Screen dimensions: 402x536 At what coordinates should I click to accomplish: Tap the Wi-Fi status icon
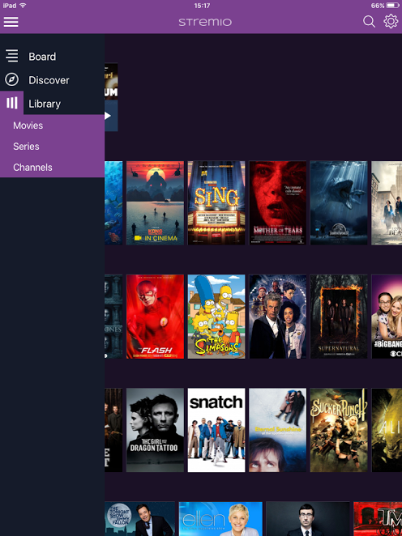(x=23, y=6)
